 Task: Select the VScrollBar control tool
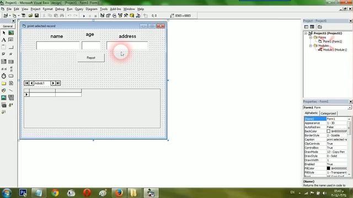tap(11, 69)
